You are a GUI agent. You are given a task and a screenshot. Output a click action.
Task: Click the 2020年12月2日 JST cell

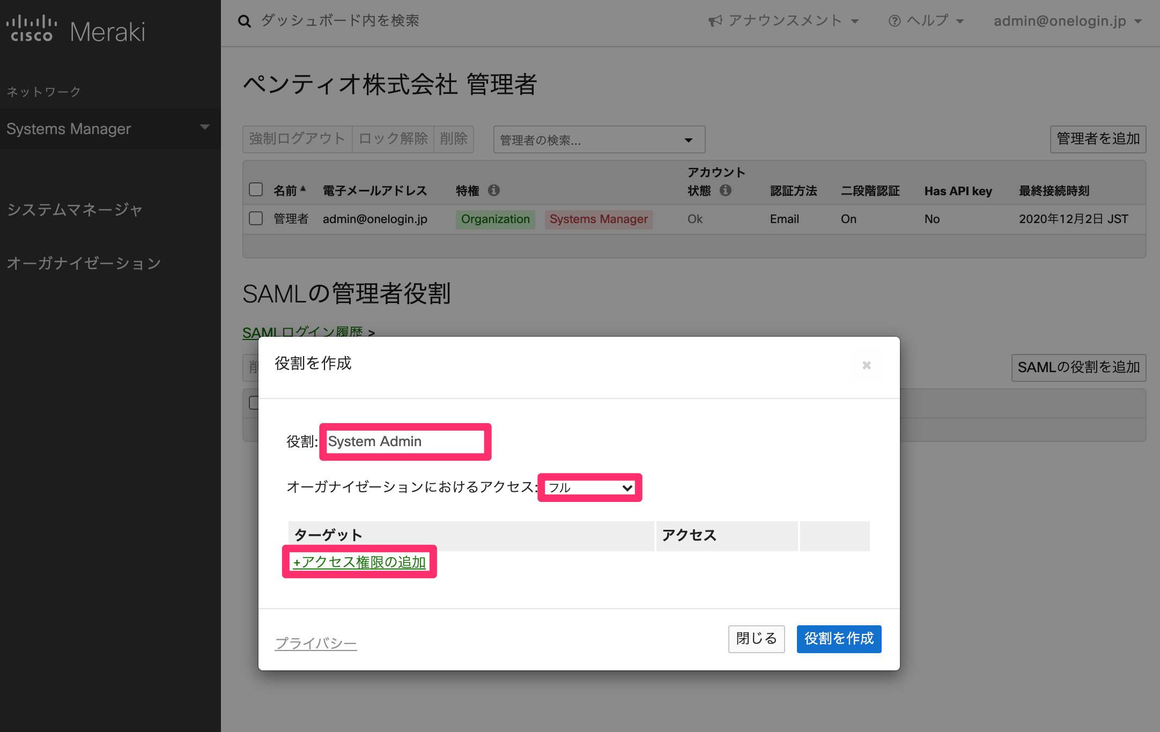tap(1073, 219)
